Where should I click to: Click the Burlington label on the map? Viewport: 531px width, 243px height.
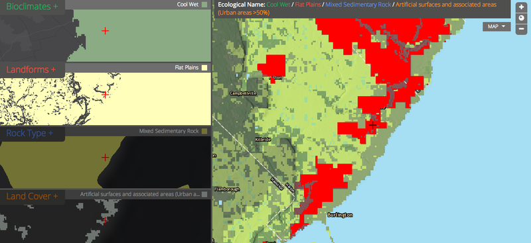click(341, 215)
